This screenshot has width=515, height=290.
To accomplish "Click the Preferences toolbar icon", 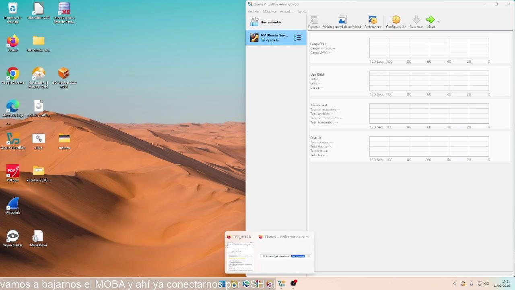I will (x=373, y=20).
